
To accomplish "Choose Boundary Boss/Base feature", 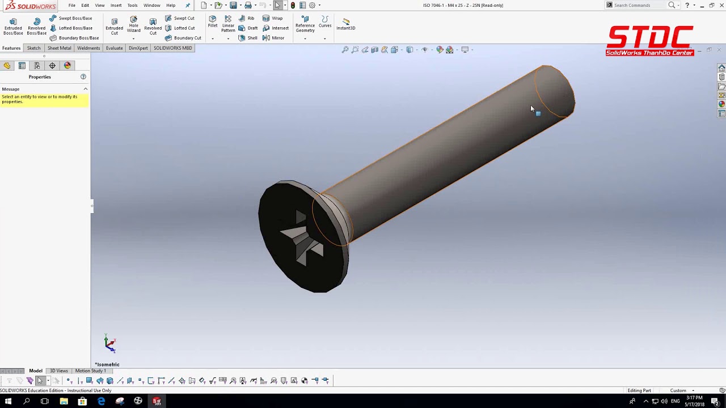I will [74, 38].
